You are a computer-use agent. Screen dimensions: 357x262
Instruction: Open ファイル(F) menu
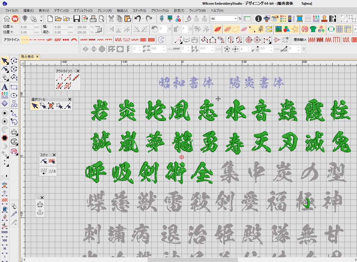click(12, 10)
